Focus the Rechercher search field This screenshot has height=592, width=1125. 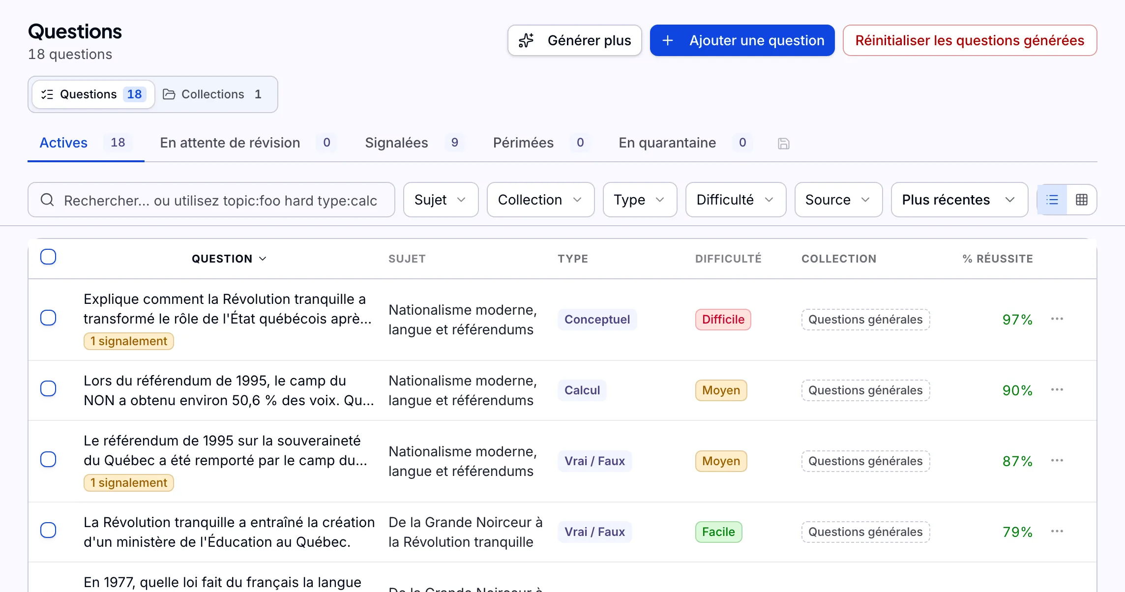click(x=211, y=200)
